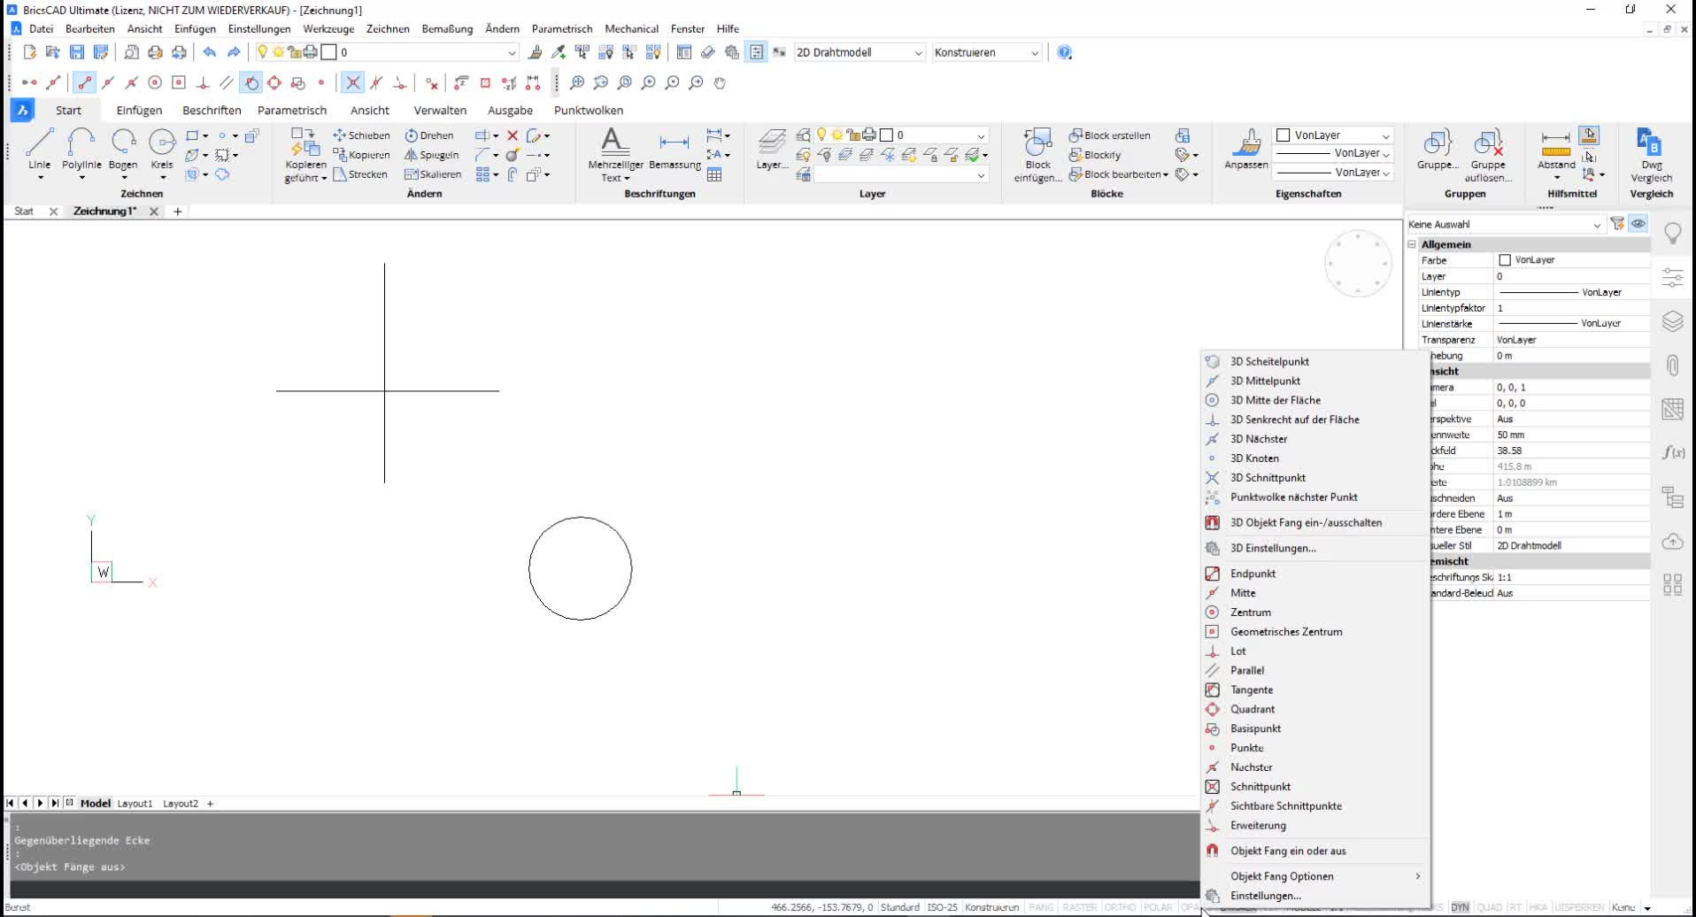Screen dimensions: 1696x917
Task: Toggle the selection preview eye icon
Action: (1638, 224)
